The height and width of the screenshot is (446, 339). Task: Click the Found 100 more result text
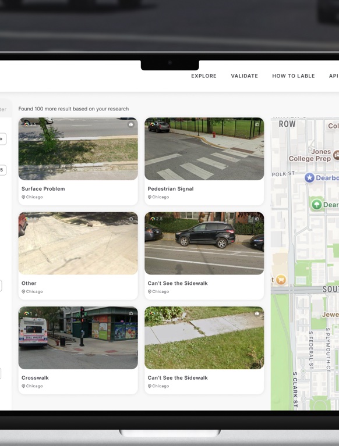(73, 109)
